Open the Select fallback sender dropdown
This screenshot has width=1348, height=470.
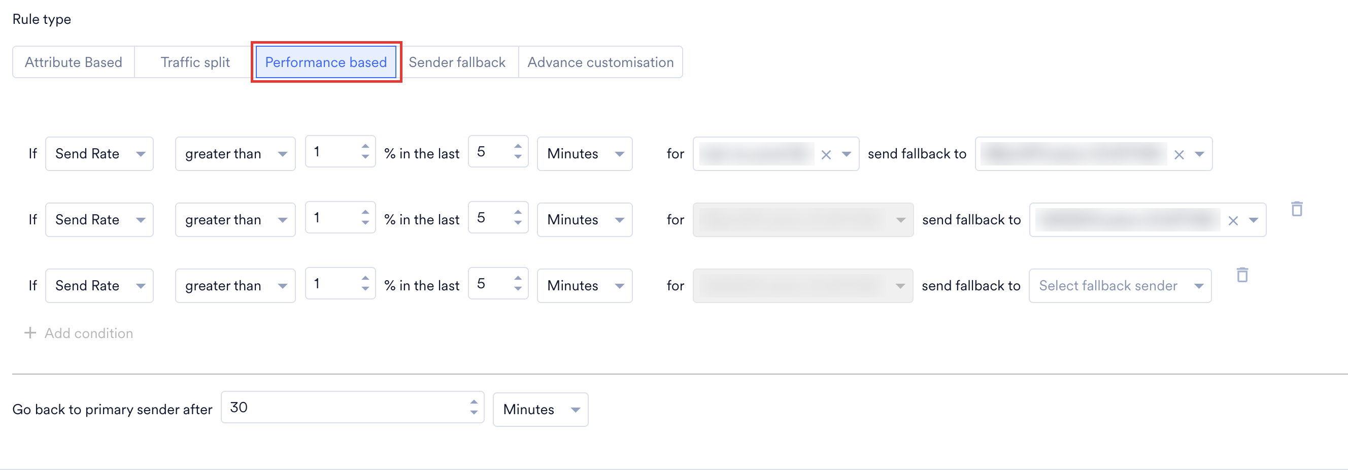1120,286
